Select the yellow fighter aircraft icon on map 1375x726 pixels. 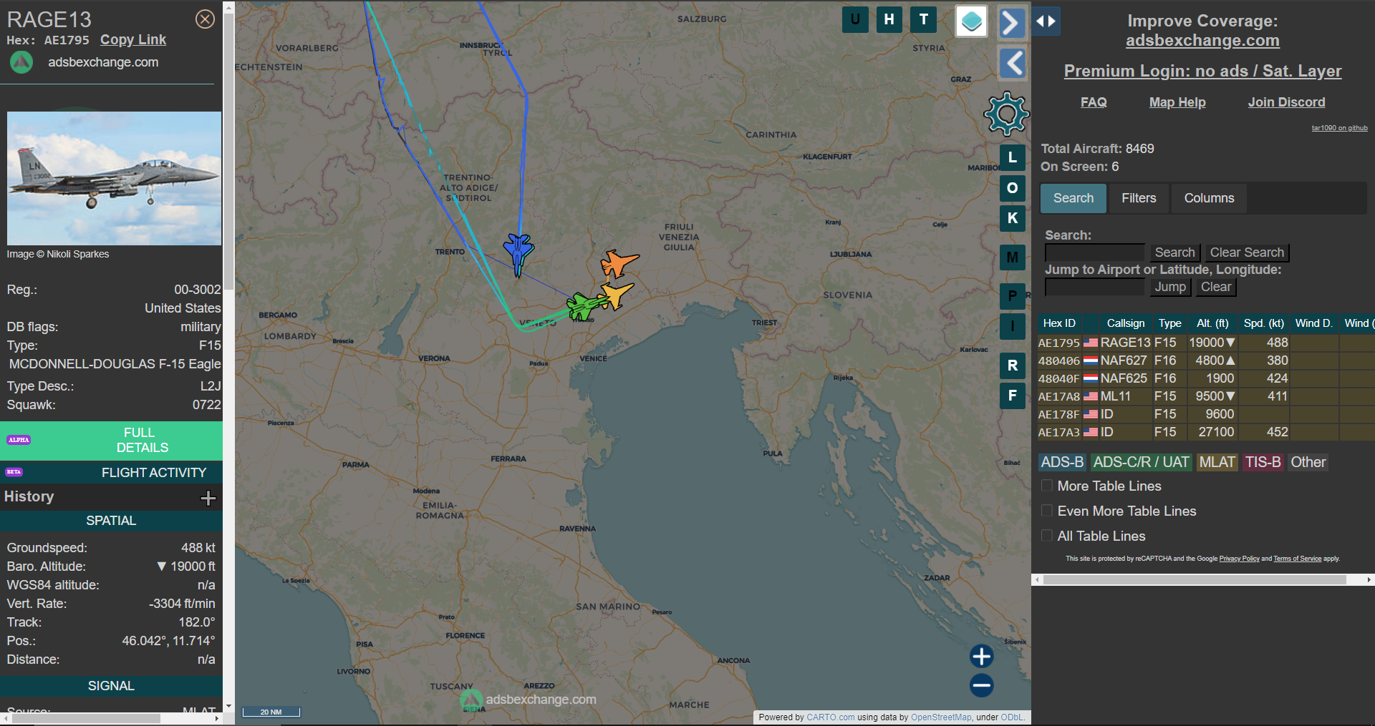617,294
